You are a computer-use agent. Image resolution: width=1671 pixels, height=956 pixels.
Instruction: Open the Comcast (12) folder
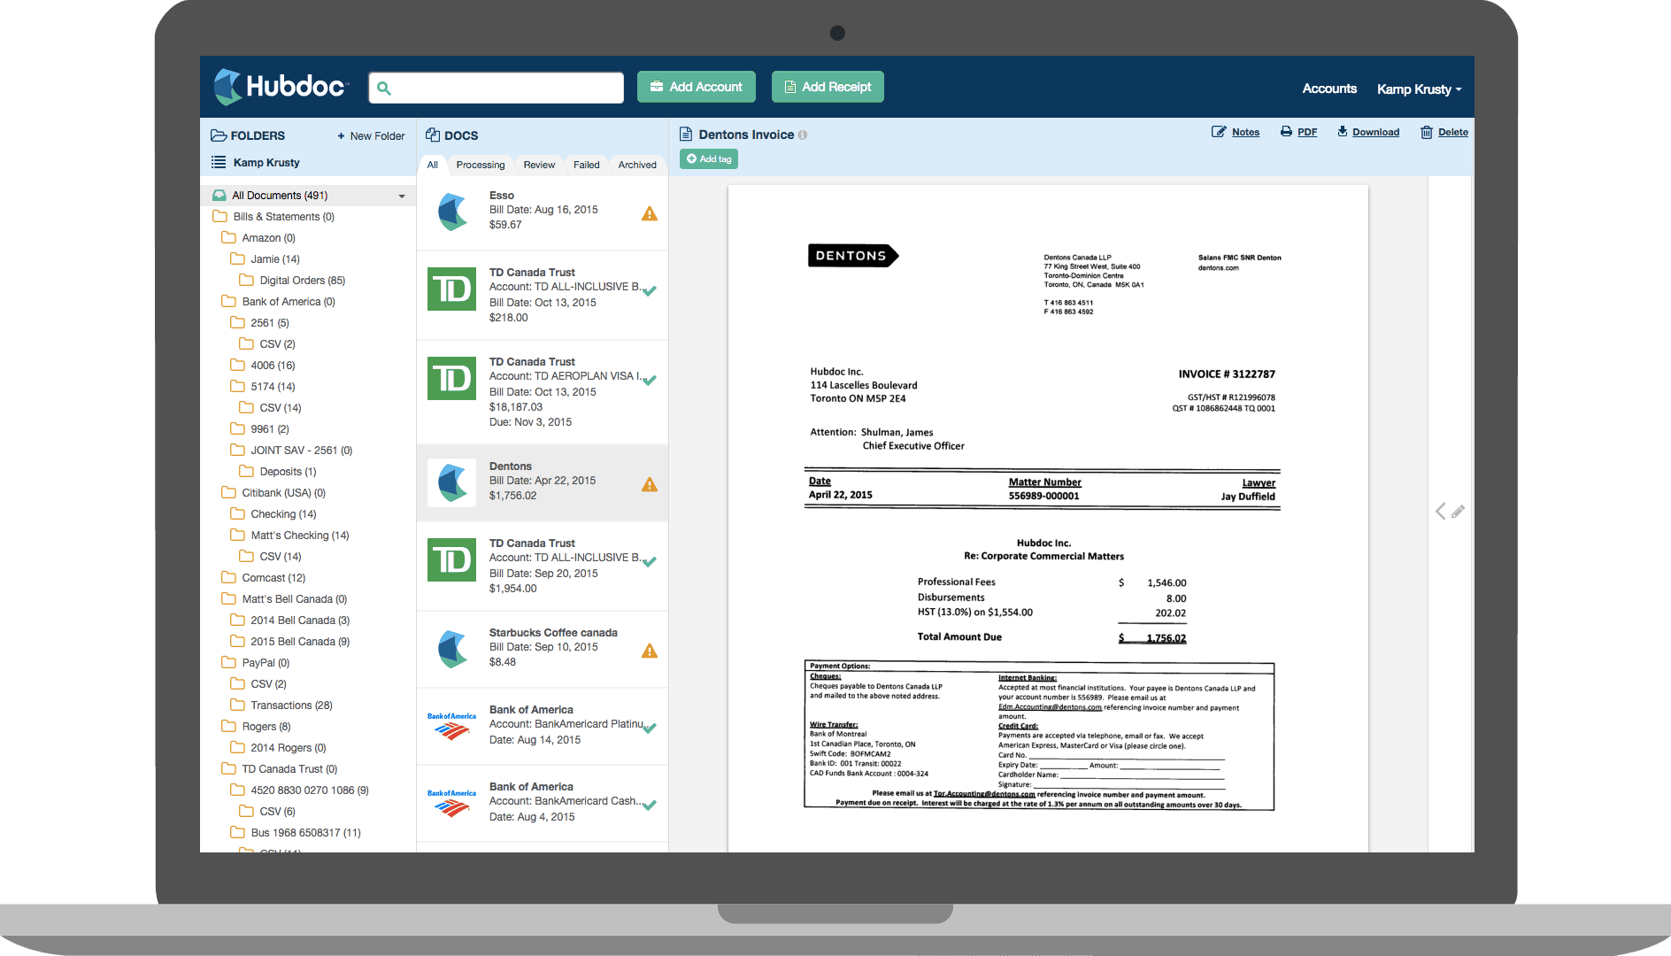pyautogui.click(x=264, y=578)
